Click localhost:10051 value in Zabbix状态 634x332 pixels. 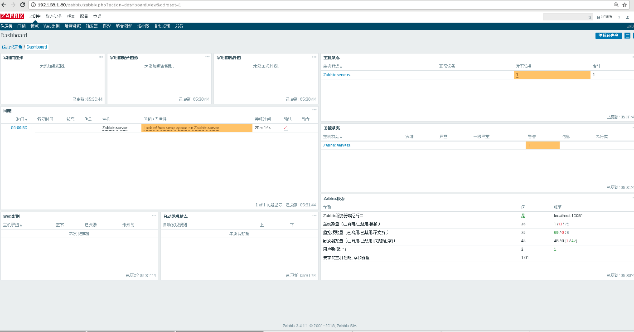coord(568,215)
